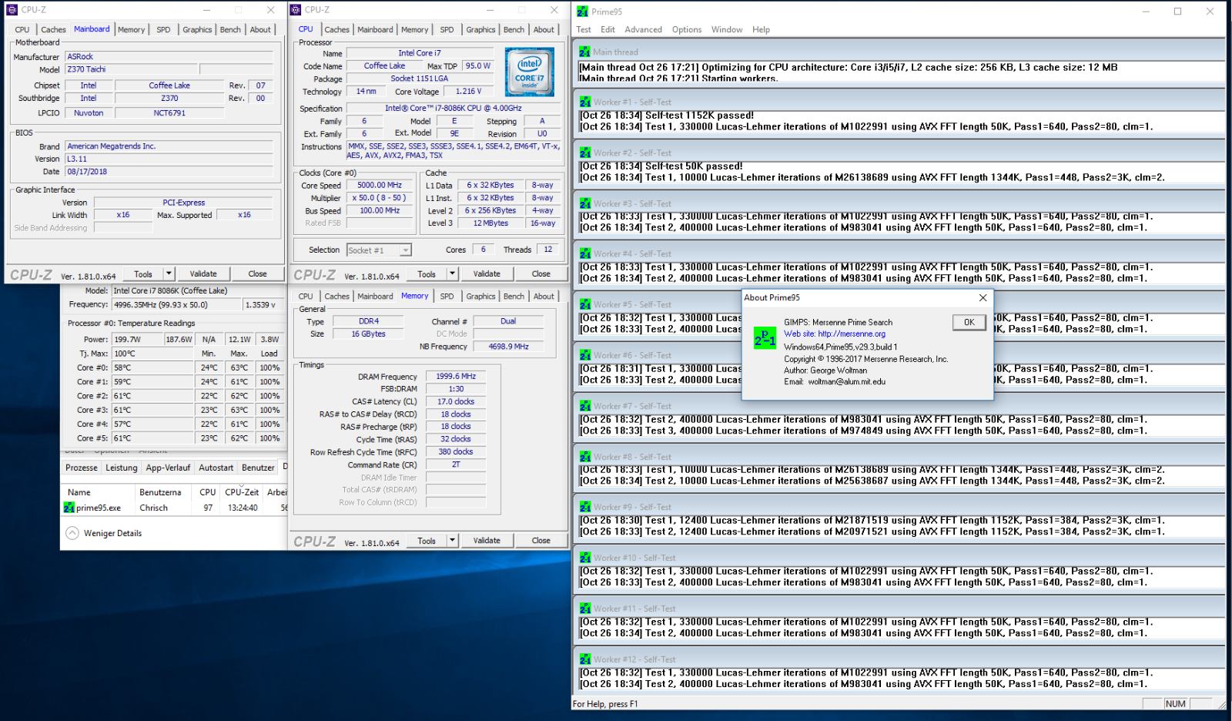The image size is (1232, 721).
Task: Click the memory size value 16 GBytes
Action: click(x=368, y=334)
